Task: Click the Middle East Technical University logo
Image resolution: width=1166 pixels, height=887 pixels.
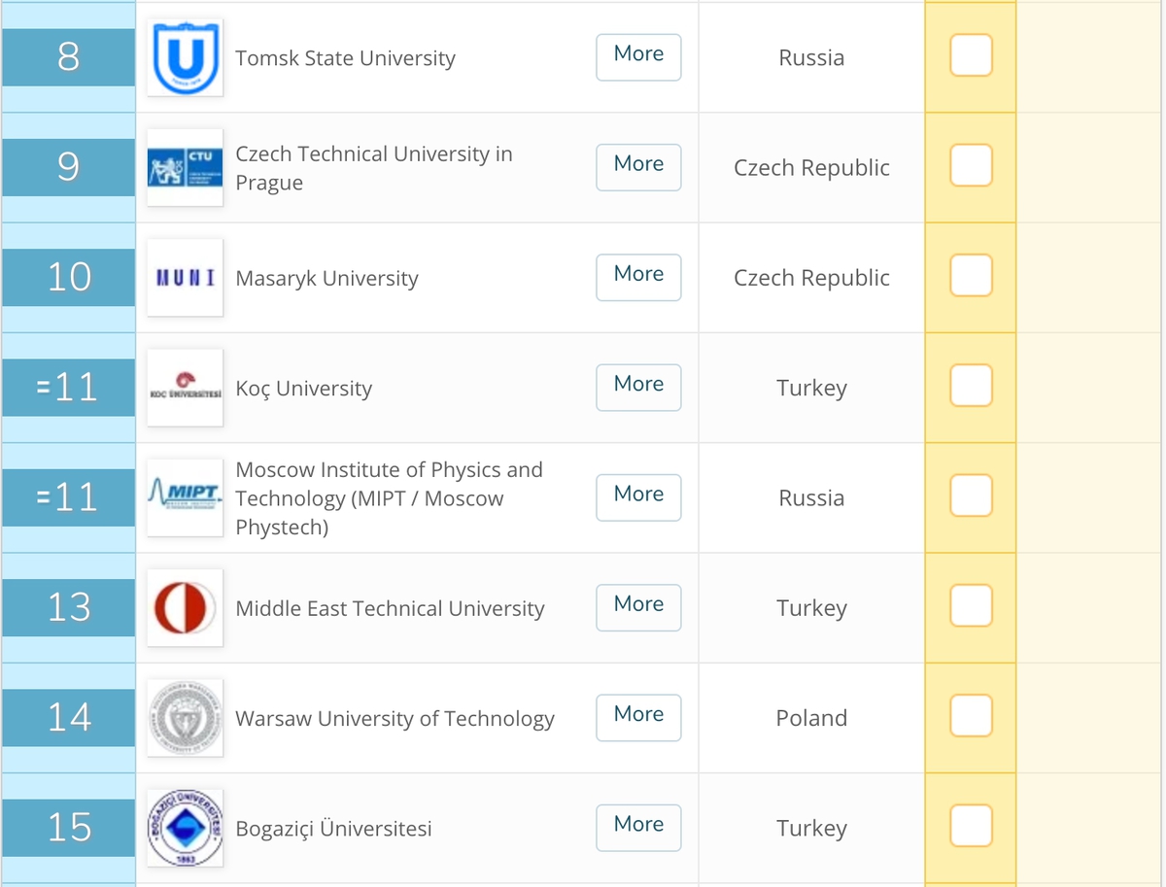Action: point(185,608)
